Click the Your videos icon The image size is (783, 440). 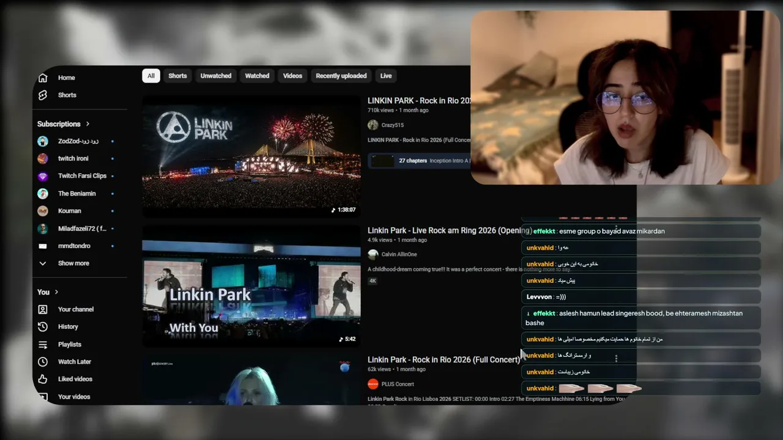click(43, 397)
